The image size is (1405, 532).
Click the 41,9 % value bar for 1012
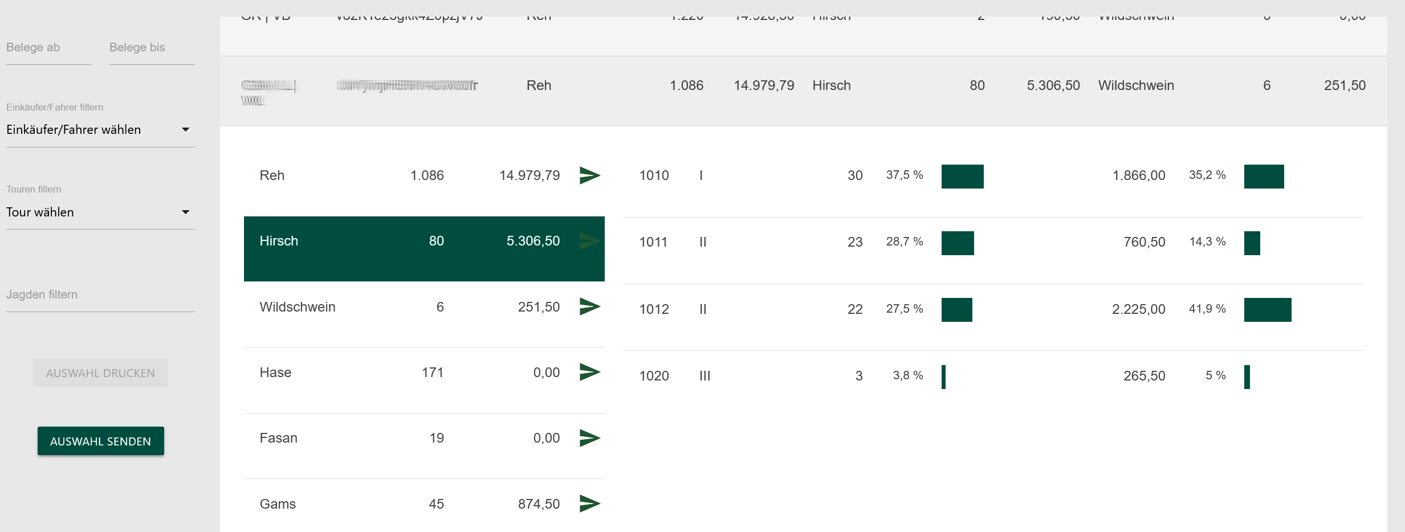[1267, 310]
